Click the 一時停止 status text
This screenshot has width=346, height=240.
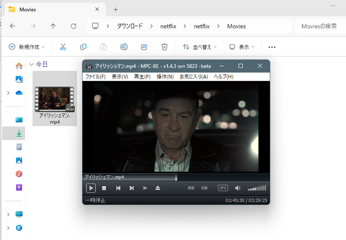coord(95,201)
